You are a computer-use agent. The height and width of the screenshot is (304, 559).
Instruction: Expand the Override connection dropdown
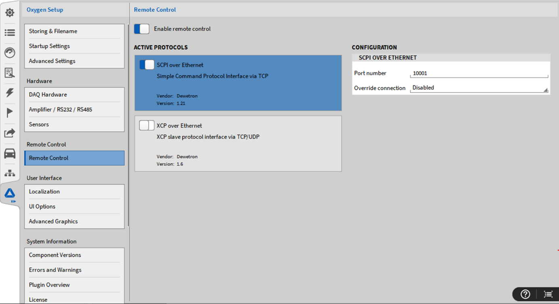[x=479, y=88]
